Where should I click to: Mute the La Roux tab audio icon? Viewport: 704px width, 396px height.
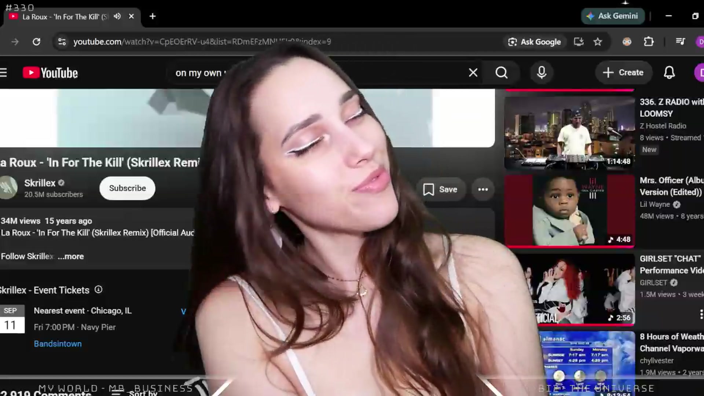[117, 16]
